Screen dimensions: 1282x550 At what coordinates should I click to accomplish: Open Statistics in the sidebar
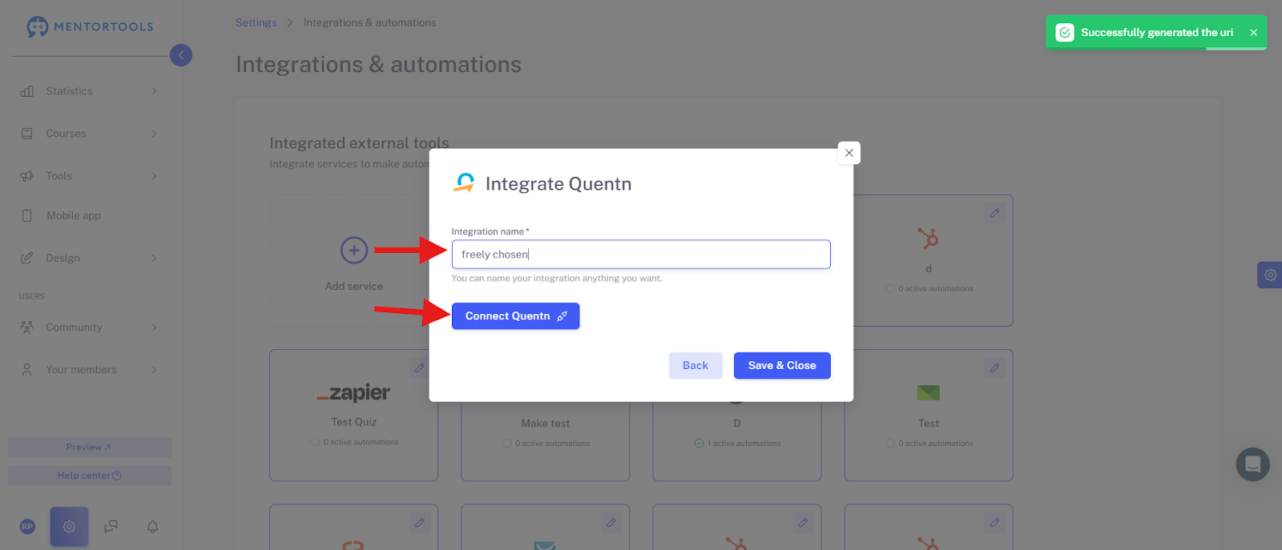[x=69, y=91]
